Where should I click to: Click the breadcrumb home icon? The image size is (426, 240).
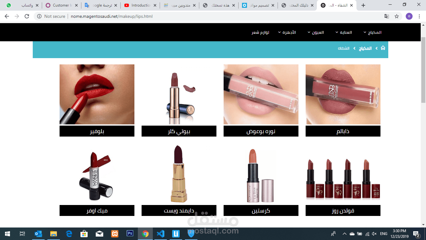pyautogui.click(x=383, y=48)
